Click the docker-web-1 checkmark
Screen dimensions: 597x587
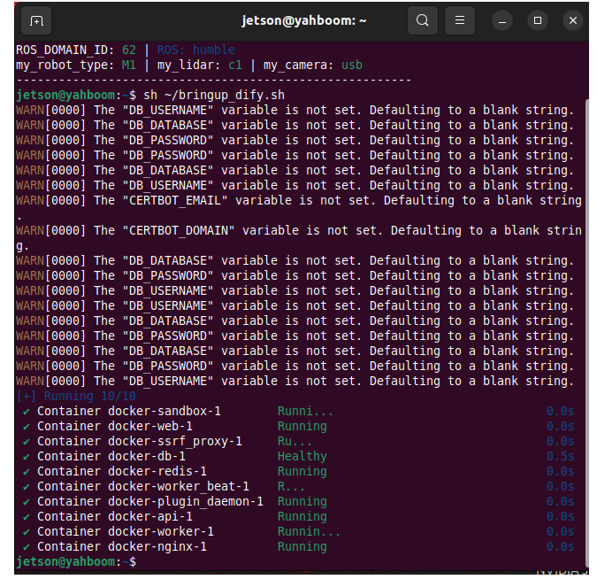point(26,427)
